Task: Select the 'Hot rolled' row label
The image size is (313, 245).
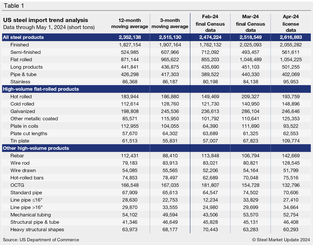Action: 21,97
